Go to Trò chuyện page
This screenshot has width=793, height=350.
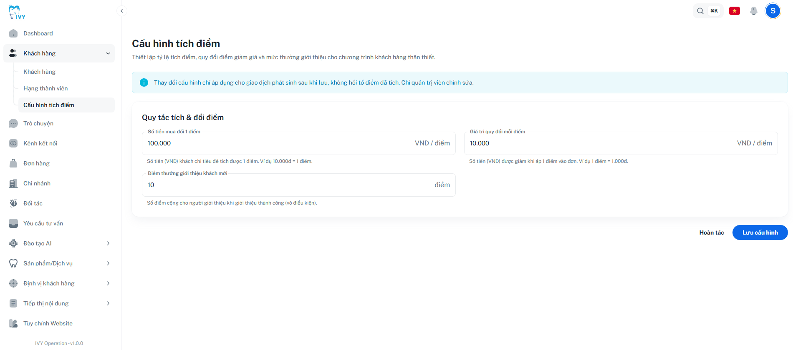tap(59, 123)
